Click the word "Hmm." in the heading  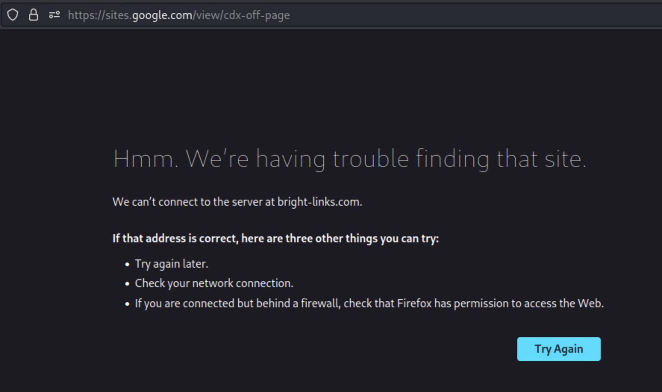click(146, 159)
